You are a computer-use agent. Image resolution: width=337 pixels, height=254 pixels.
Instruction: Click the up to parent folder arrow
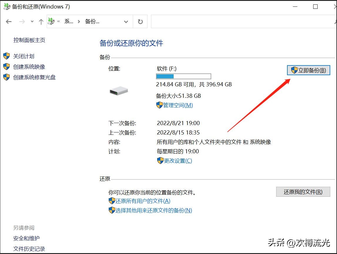[x=41, y=21]
